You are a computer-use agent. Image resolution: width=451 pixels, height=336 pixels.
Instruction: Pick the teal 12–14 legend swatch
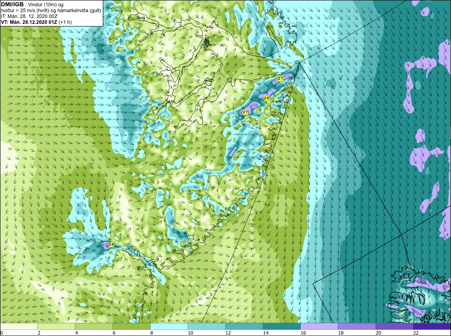pos(244,327)
